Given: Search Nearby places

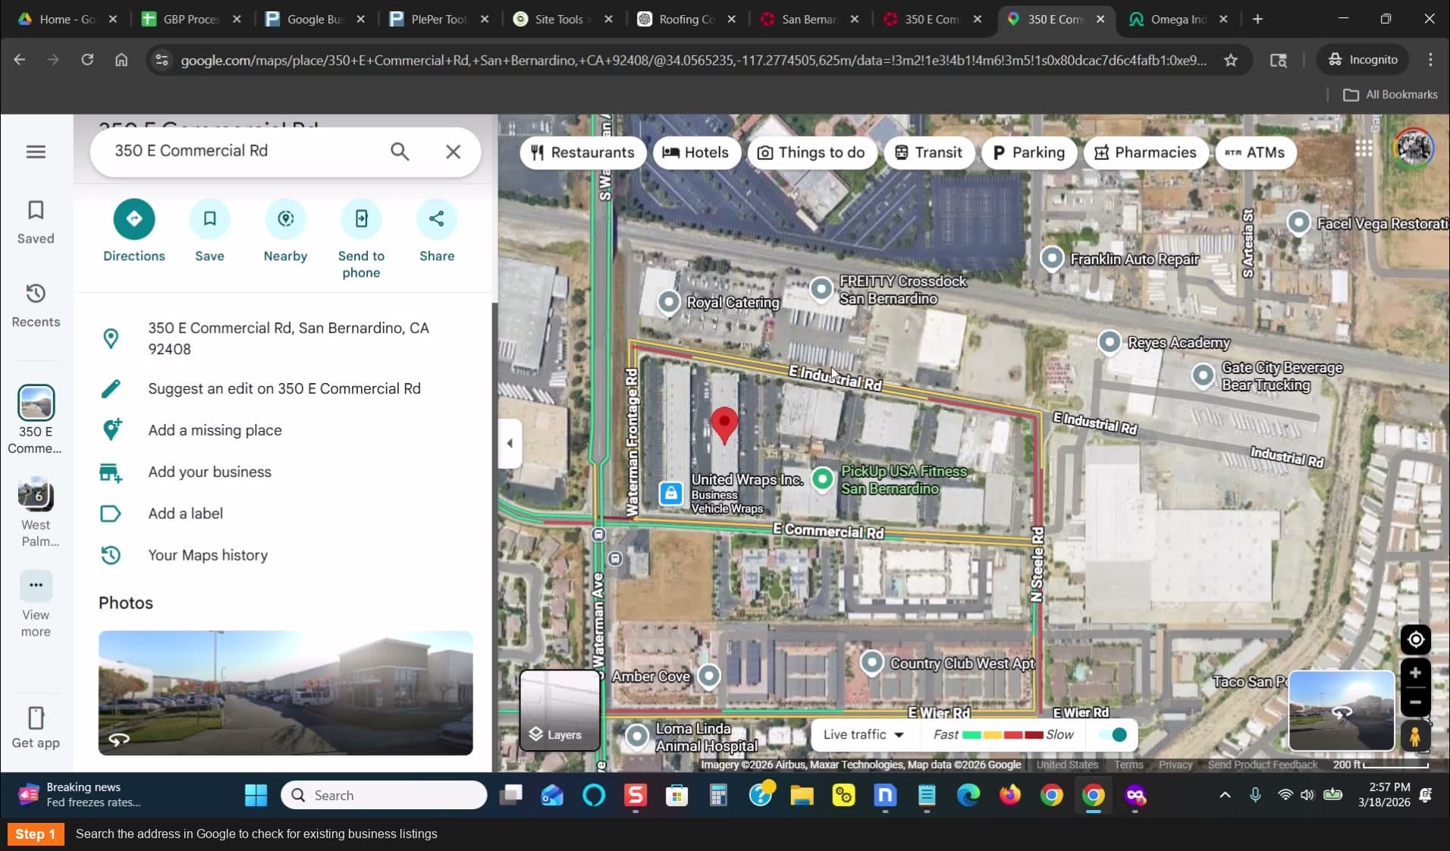Looking at the screenshot, I should coord(285,231).
